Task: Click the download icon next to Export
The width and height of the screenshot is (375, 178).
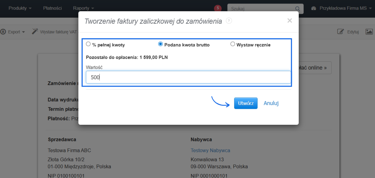Action: coord(3,32)
